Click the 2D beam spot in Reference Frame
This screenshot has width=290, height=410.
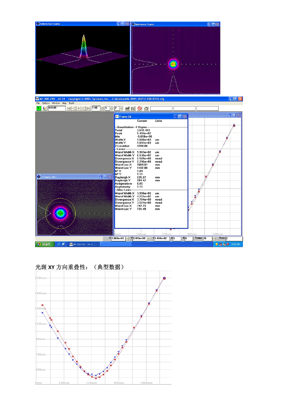tap(173, 64)
